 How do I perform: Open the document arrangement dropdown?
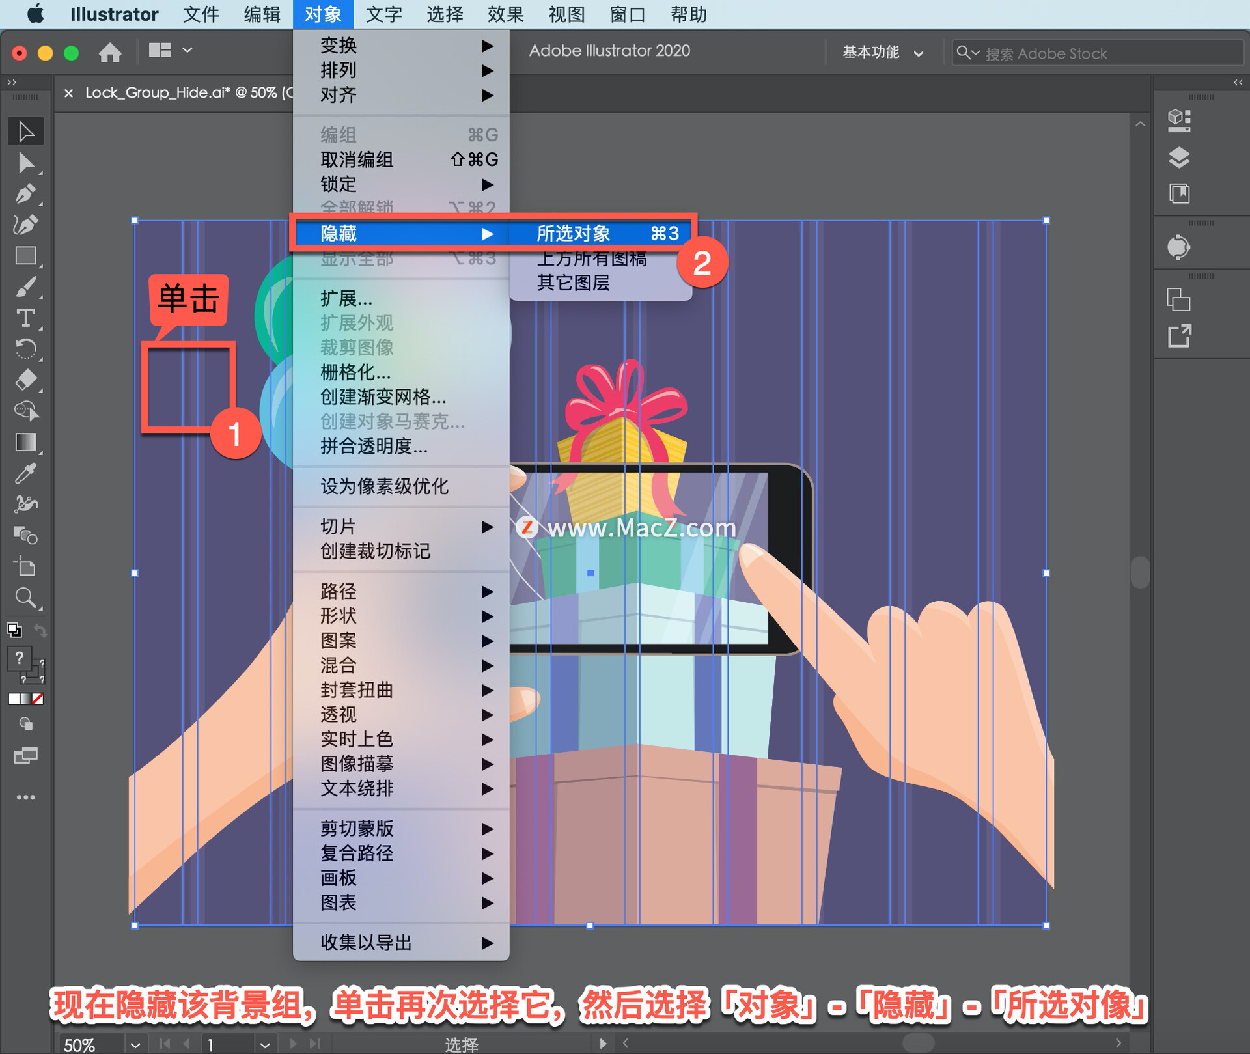pos(169,50)
